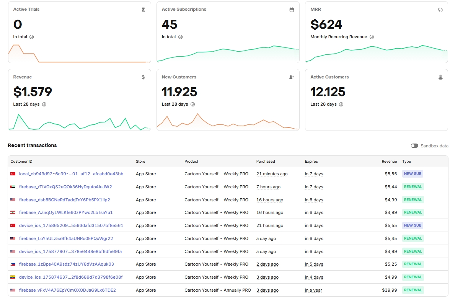
Task: Click the Customer ID column header
Action: (x=21, y=162)
